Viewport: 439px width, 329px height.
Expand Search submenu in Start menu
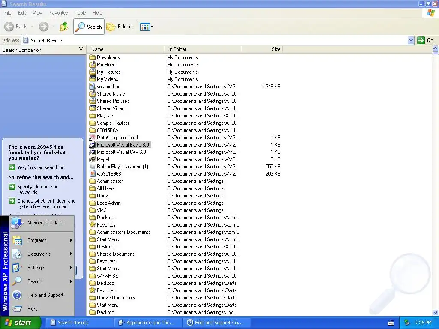42,281
